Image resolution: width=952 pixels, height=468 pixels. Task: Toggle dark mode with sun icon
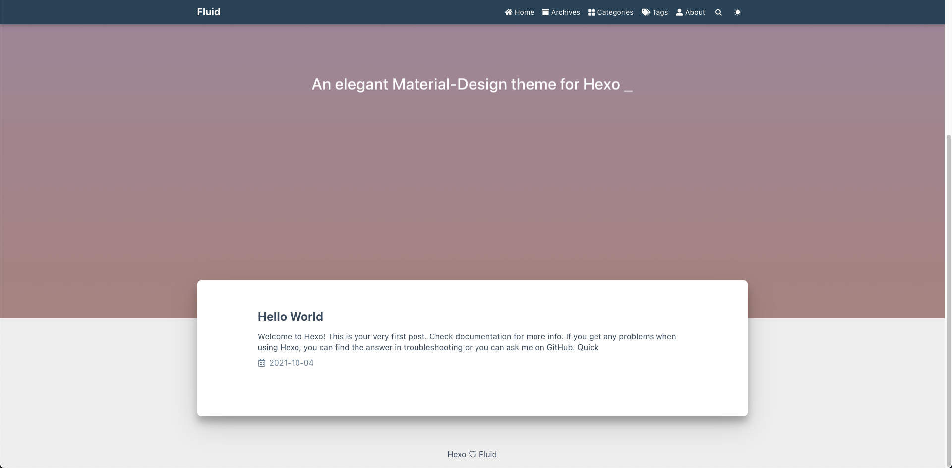pyautogui.click(x=738, y=12)
